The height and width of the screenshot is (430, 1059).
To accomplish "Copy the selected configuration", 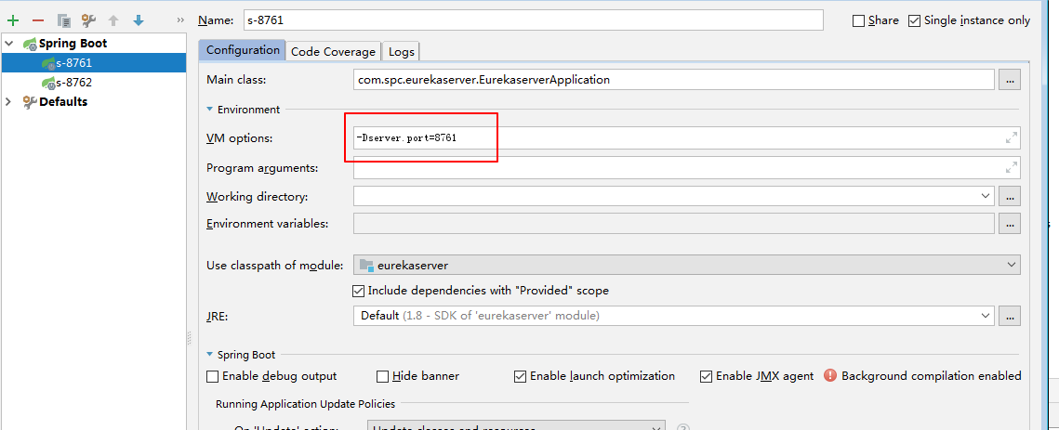I will (x=64, y=20).
